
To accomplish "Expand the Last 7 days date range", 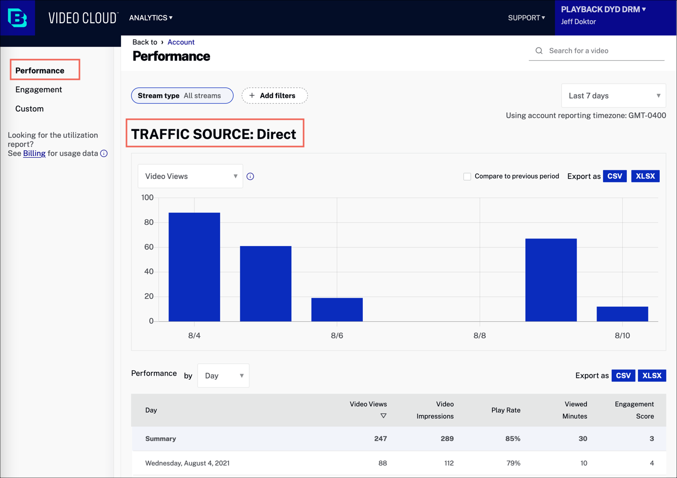I will coord(613,95).
